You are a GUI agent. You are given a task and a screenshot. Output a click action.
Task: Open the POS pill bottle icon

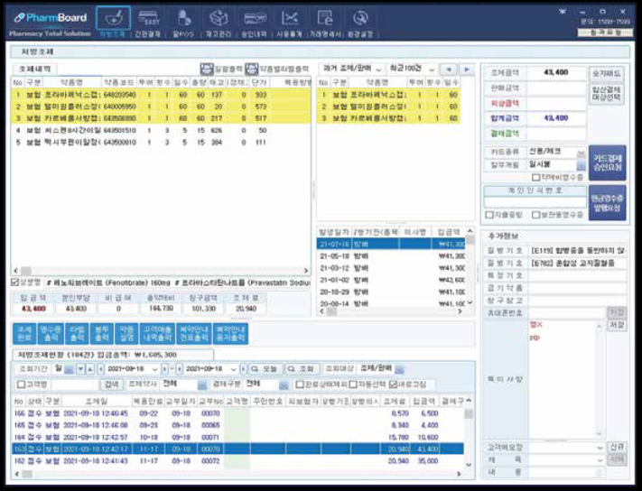click(184, 18)
